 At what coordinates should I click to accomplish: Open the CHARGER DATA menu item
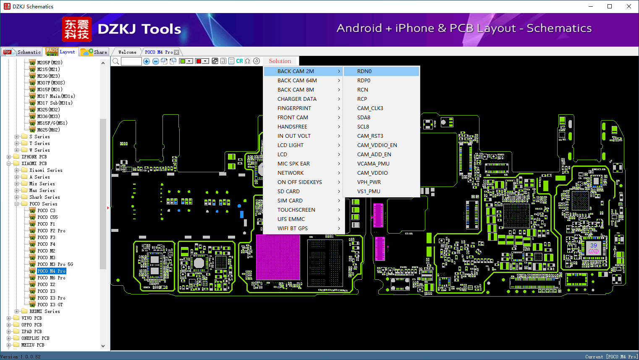304,99
